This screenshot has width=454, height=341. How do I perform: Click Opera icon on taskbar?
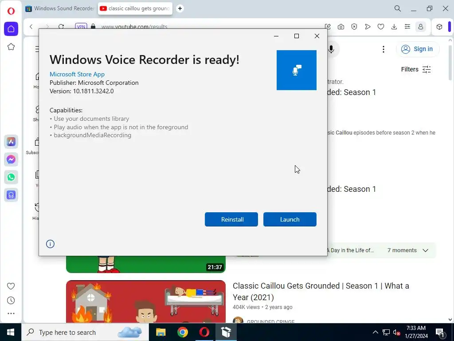coord(204,332)
